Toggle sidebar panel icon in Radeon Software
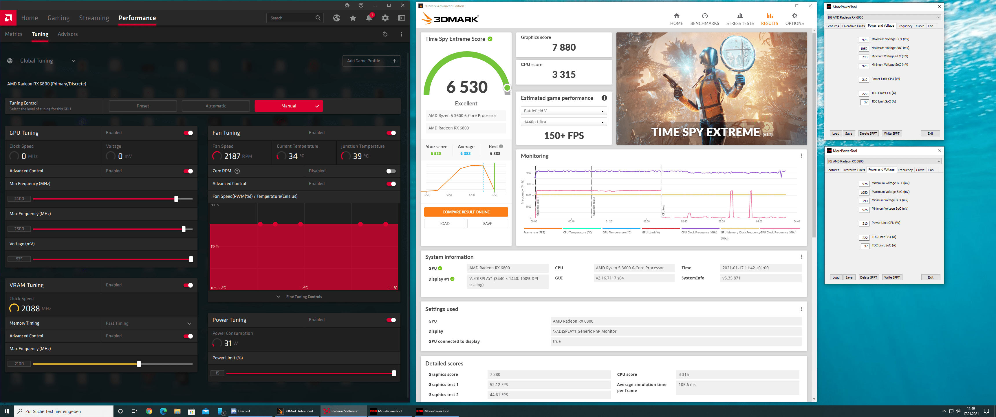The height and width of the screenshot is (417, 996). [402, 18]
